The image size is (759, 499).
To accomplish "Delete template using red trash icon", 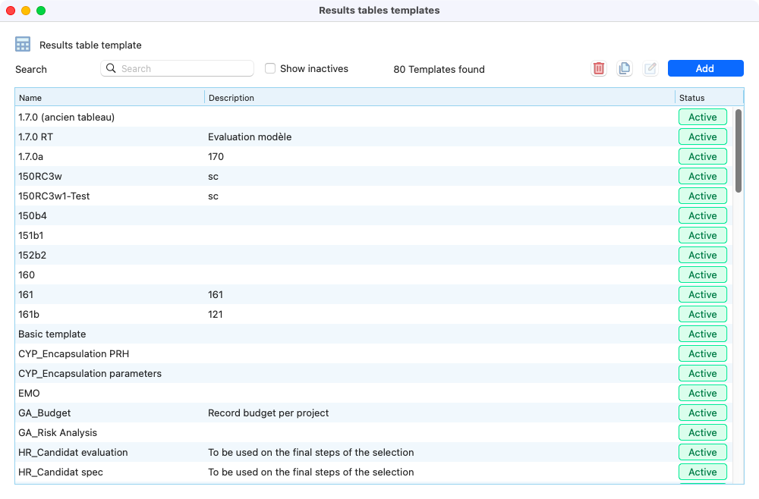I will tap(599, 69).
